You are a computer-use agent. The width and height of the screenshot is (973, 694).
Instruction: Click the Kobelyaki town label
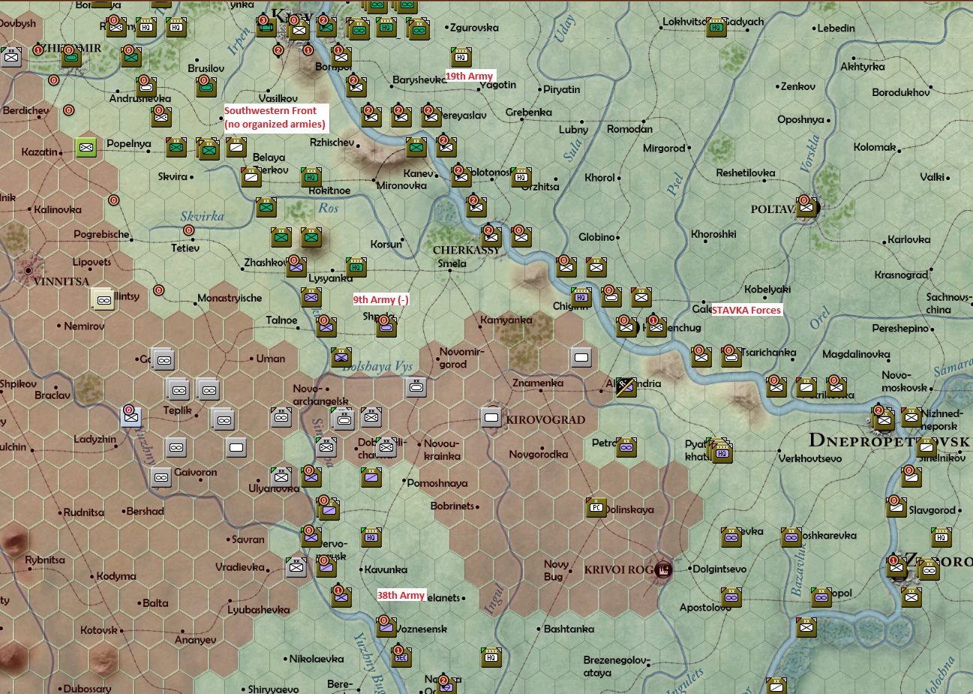coord(767,290)
